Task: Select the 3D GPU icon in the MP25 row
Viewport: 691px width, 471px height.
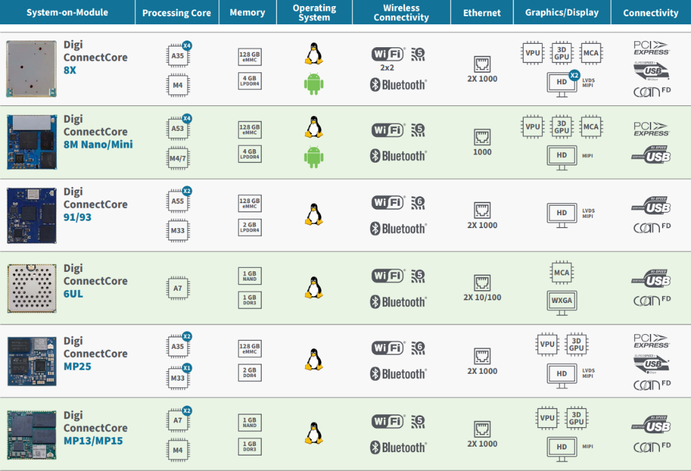Action: [576, 343]
